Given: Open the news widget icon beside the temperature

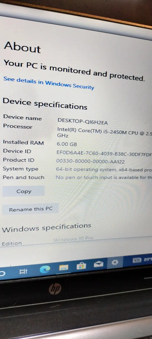Looking at the screenshot, I should coord(137,260).
